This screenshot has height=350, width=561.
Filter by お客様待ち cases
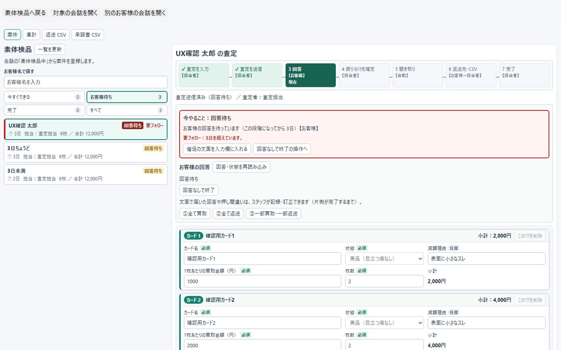pyautogui.click(x=127, y=97)
